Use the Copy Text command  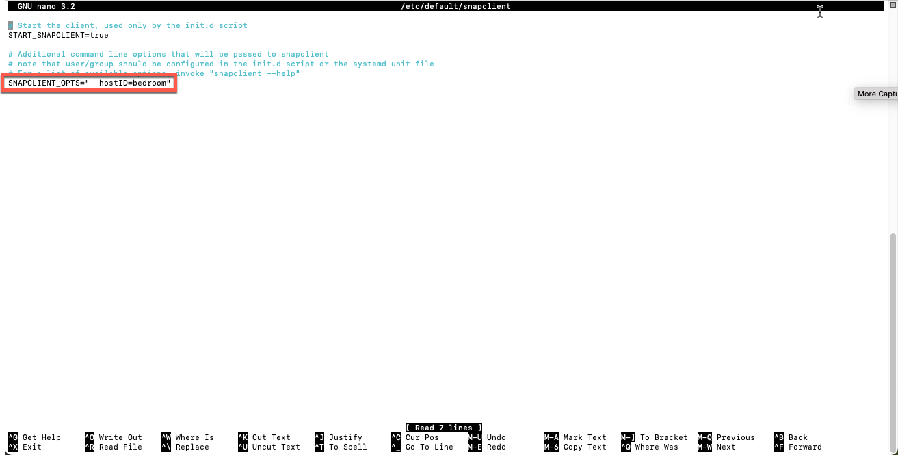pyautogui.click(x=580, y=447)
